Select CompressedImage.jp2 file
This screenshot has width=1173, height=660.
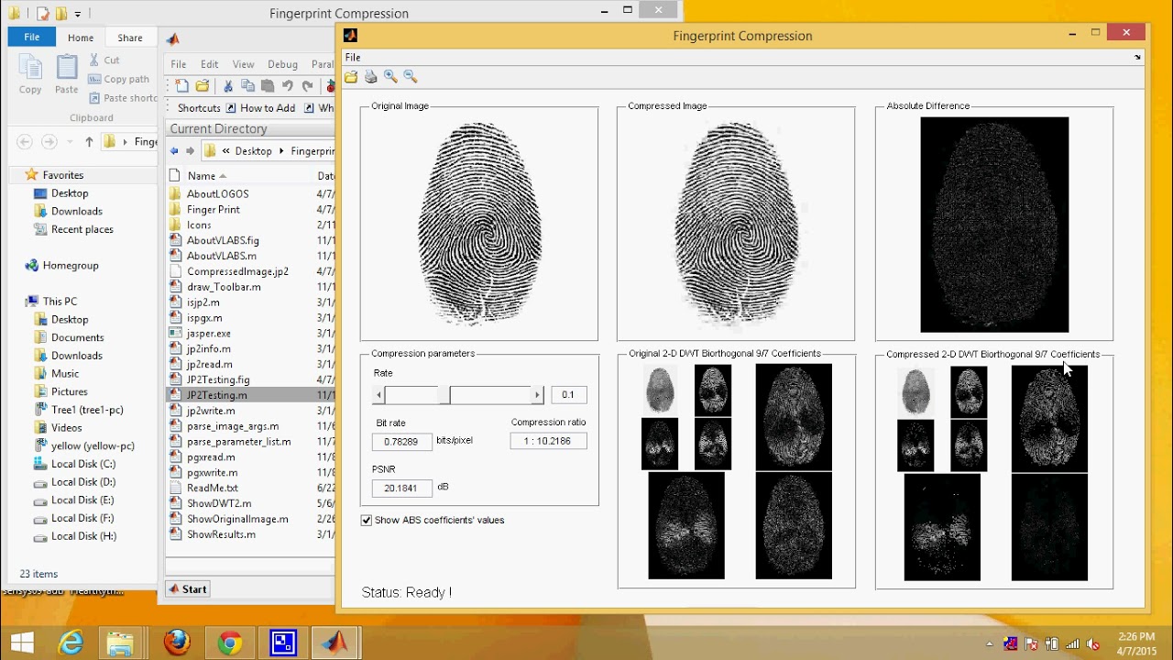237,271
